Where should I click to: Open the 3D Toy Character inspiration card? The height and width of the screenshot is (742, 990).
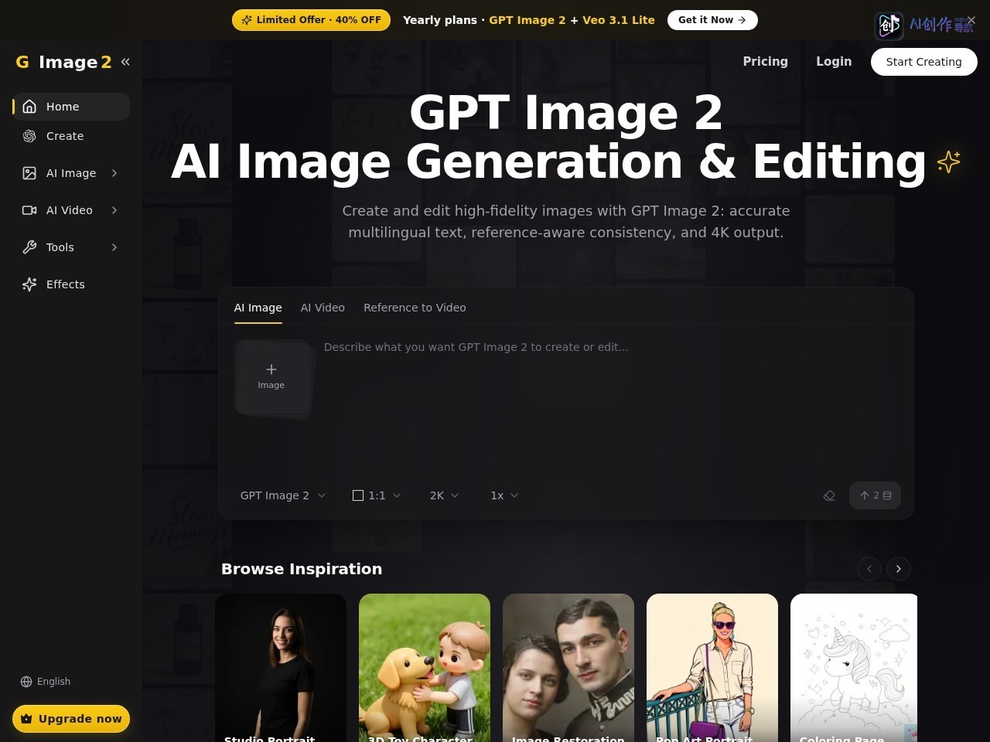point(425,668)
